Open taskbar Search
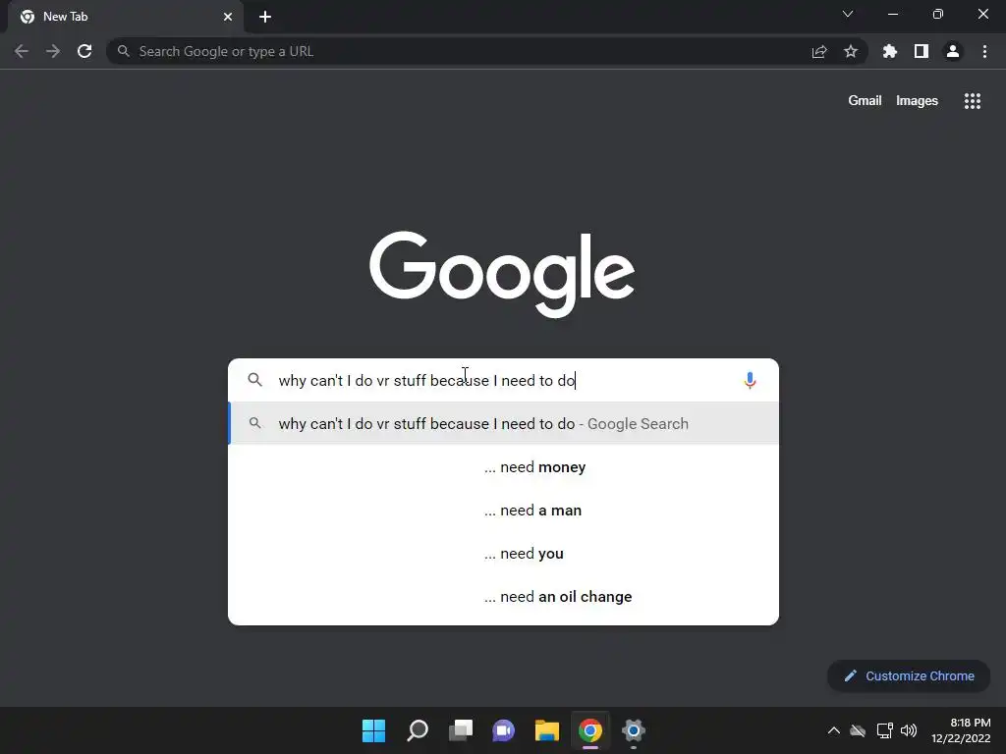 pos(418,730)
